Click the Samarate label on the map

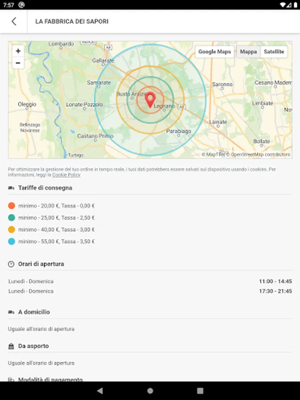pos(99,83)
